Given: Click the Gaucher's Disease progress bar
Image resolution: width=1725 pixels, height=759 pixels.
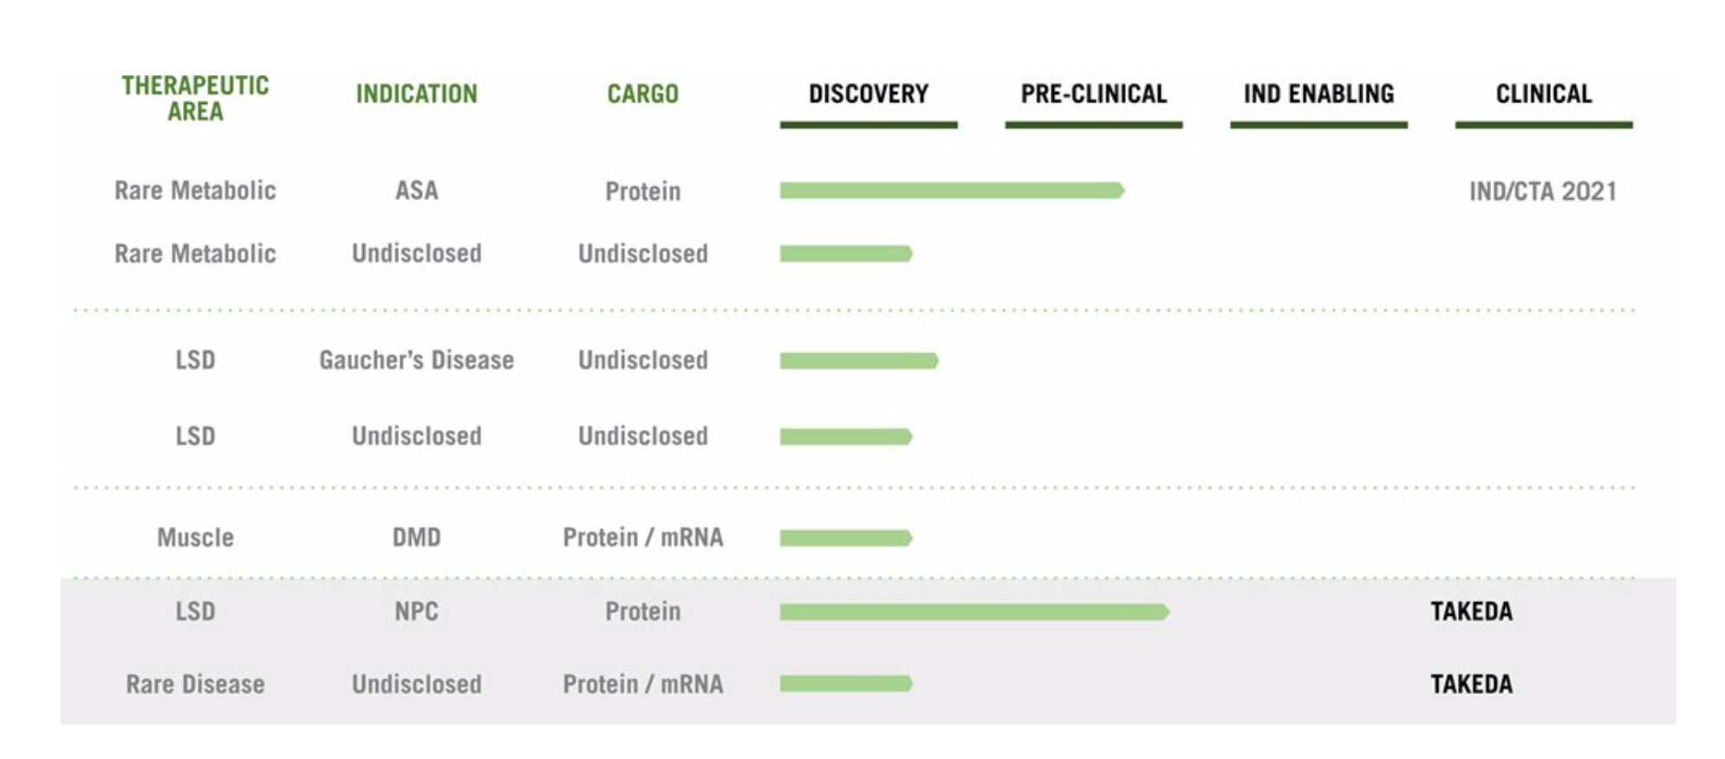Looking at the screenshot, I should (859, 360).
